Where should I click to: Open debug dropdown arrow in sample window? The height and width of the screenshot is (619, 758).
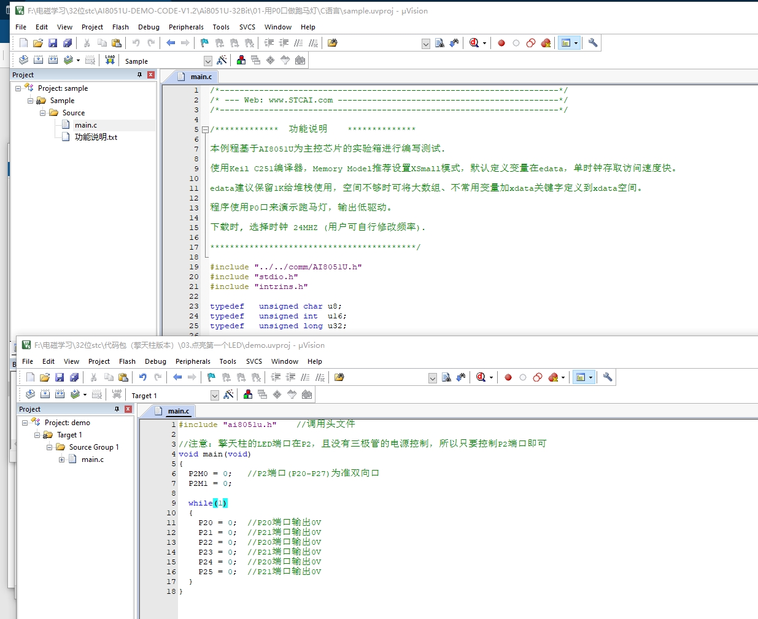[x=484, y=44]
